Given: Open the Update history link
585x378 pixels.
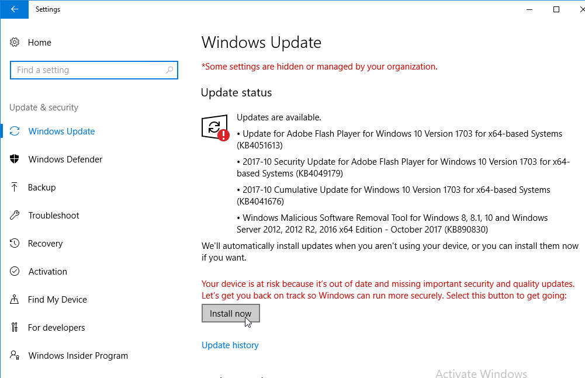Looking at the screenshot, I should click(230, 345).
